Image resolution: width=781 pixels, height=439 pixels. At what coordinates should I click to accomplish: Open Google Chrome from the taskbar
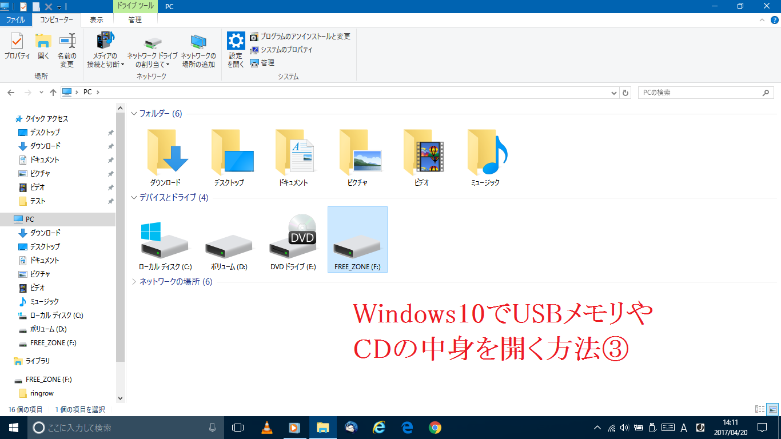click(435, 428)
